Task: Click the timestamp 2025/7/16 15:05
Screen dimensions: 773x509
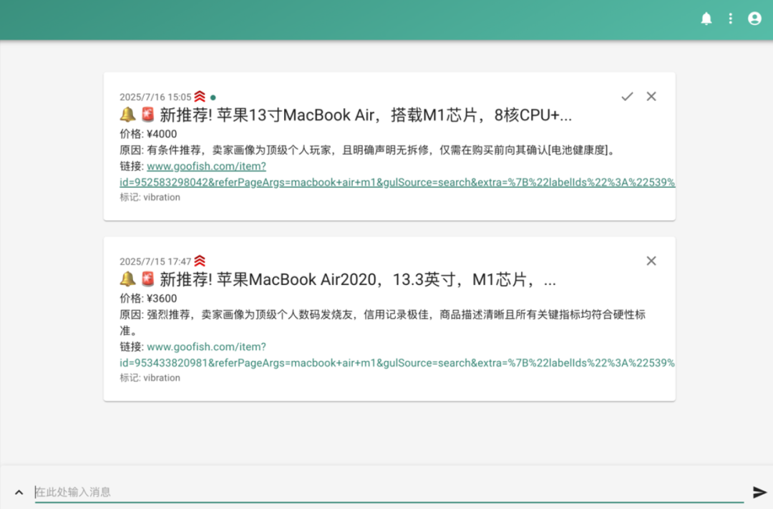Action: point(155,97)
